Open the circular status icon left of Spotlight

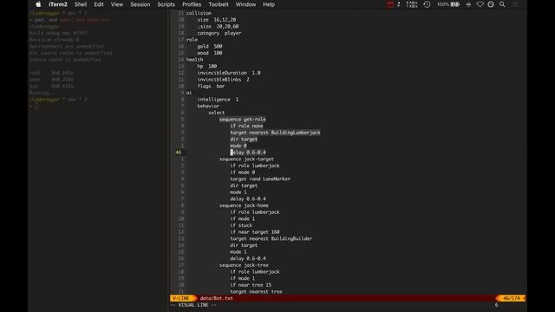[x=491, y=4]
